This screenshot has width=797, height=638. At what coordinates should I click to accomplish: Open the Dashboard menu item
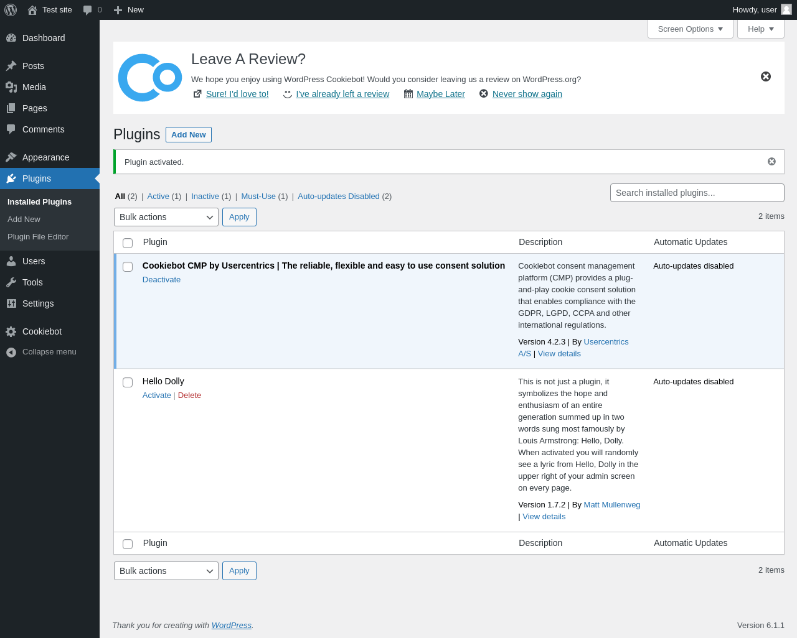(x=50, y=38)
